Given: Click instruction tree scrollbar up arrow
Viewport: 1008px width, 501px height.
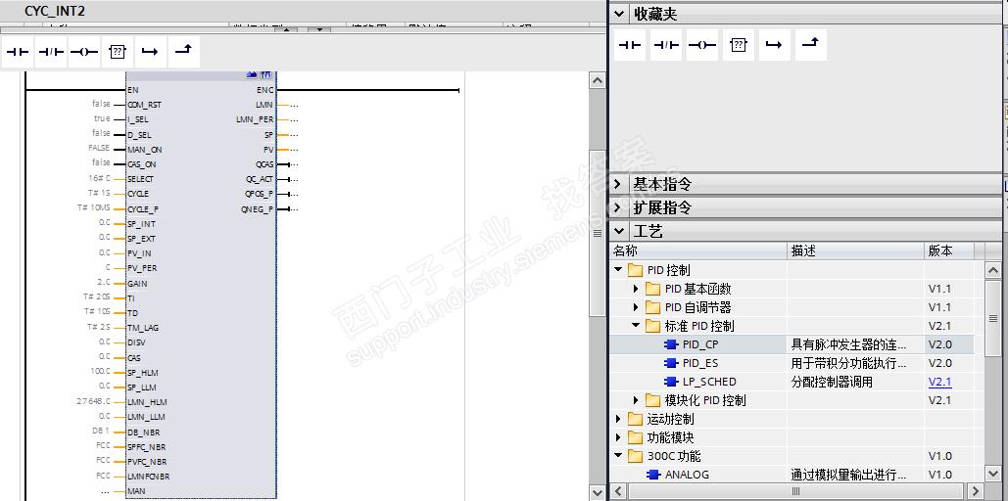Looking at the screenshot, I should coord(992,270).
